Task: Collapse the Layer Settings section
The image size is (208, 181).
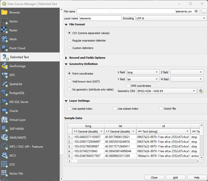Action: pyautogui.click(x=66, y=101)
